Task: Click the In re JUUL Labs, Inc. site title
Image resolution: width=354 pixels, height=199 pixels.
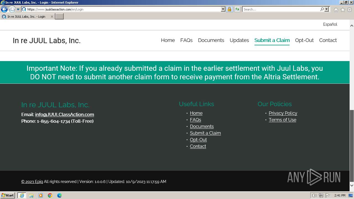Action: click(x=46, y=41)
